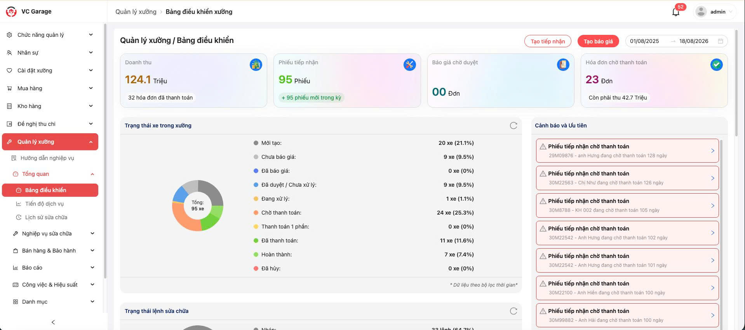
Task: Refresh Trạng thái xe trong xưởng chart
Action: pyautogui.click(x=513, y=125)
